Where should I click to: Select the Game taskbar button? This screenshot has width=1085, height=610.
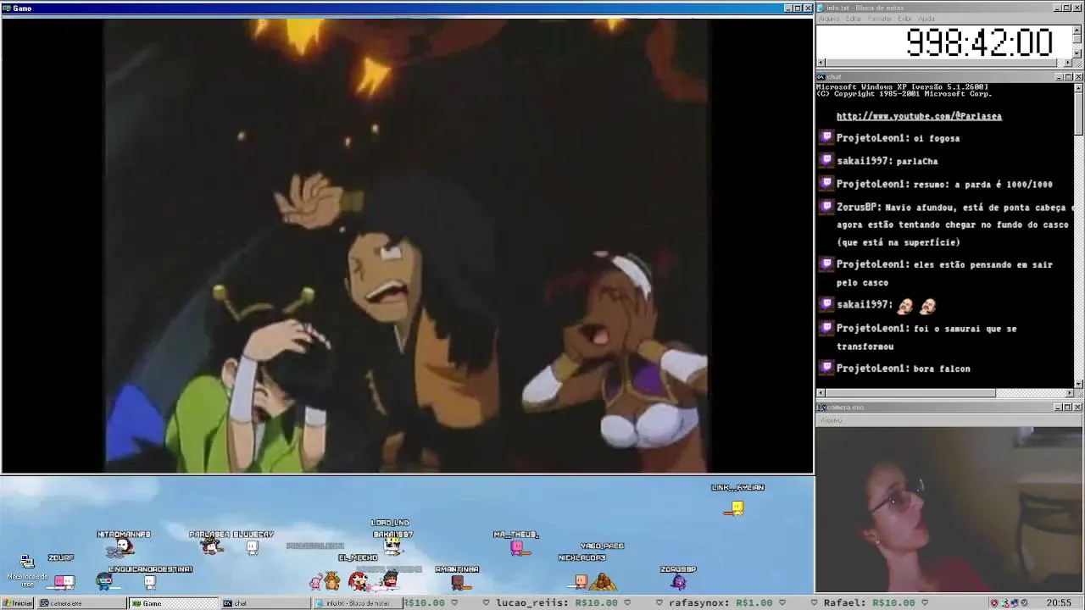(x=173, y=603)
